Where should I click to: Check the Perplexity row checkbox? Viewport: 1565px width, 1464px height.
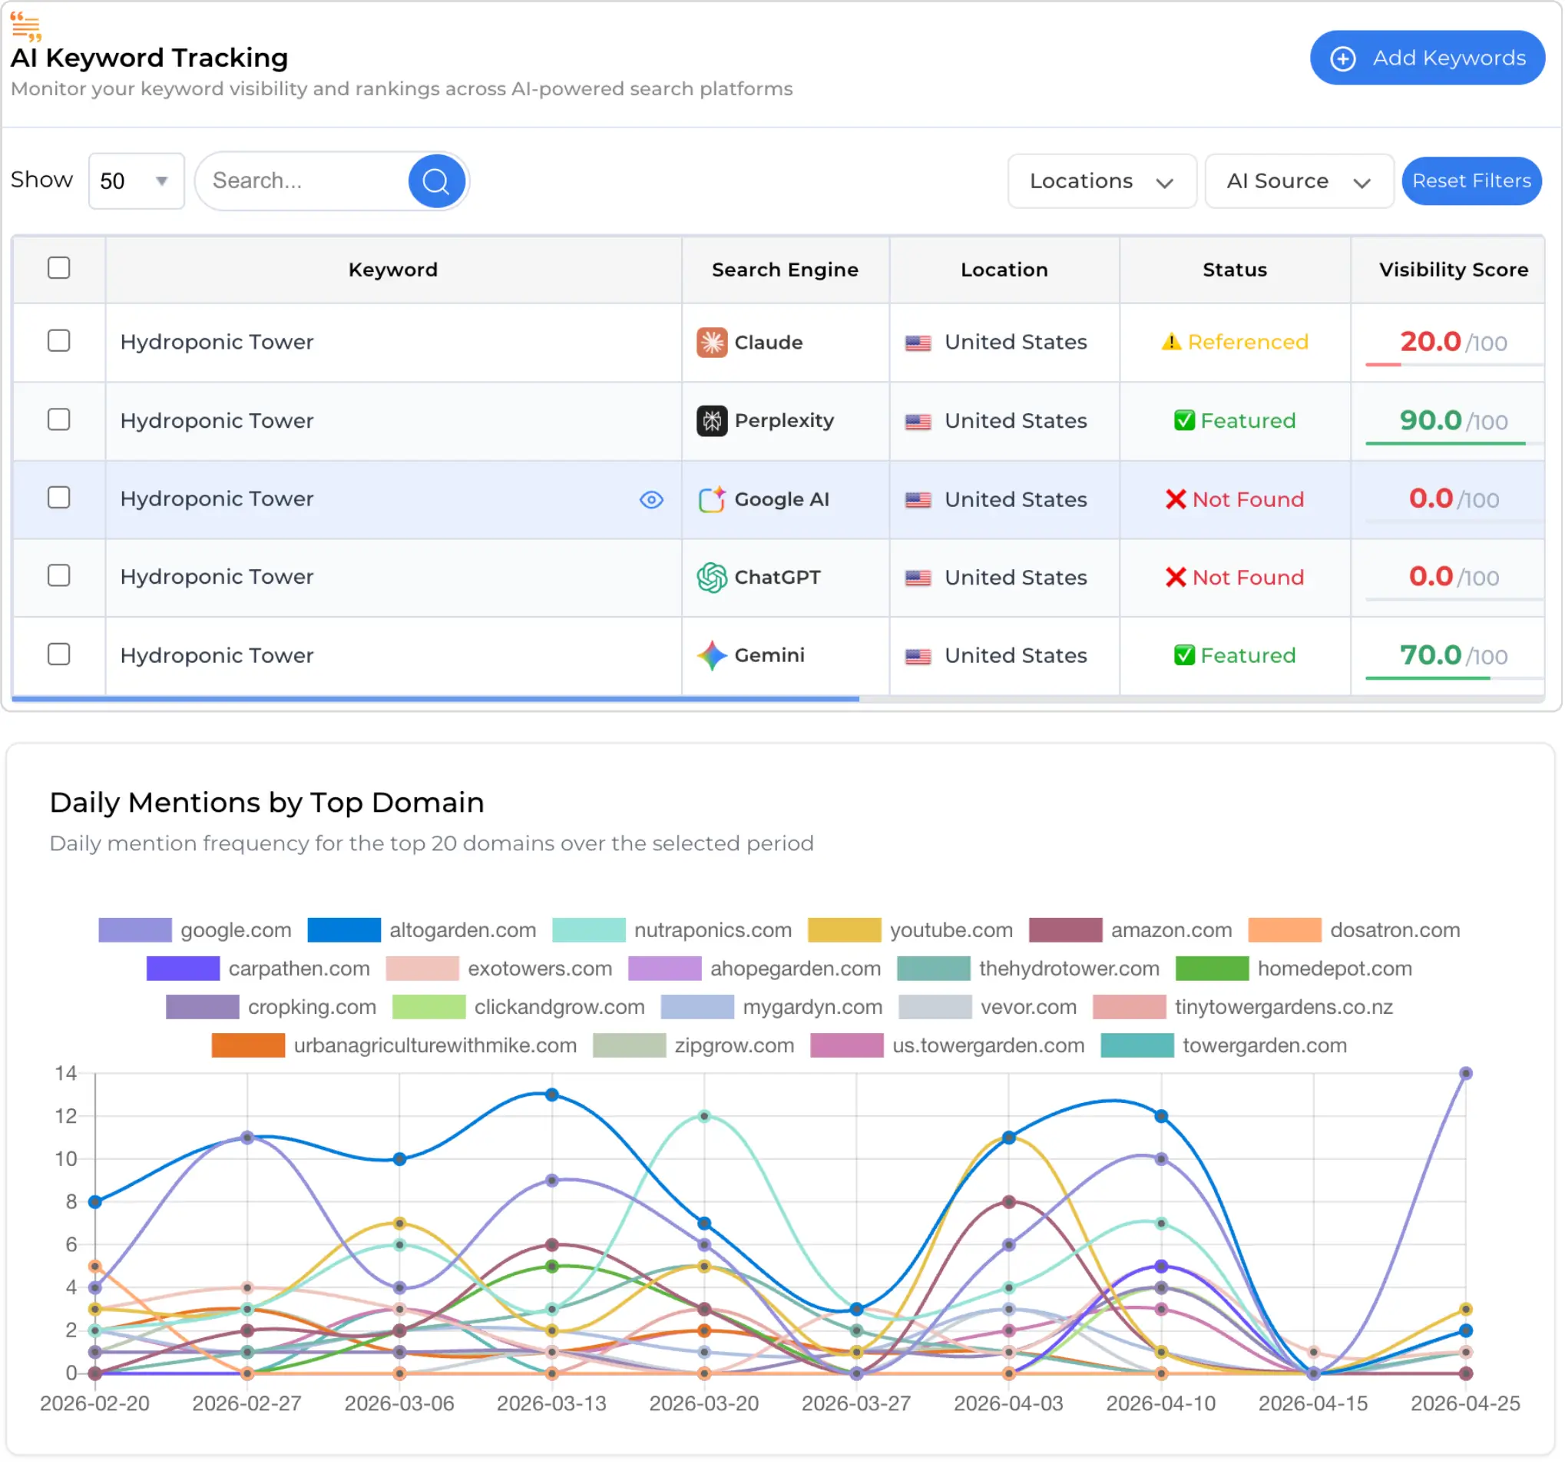[59, 421]
